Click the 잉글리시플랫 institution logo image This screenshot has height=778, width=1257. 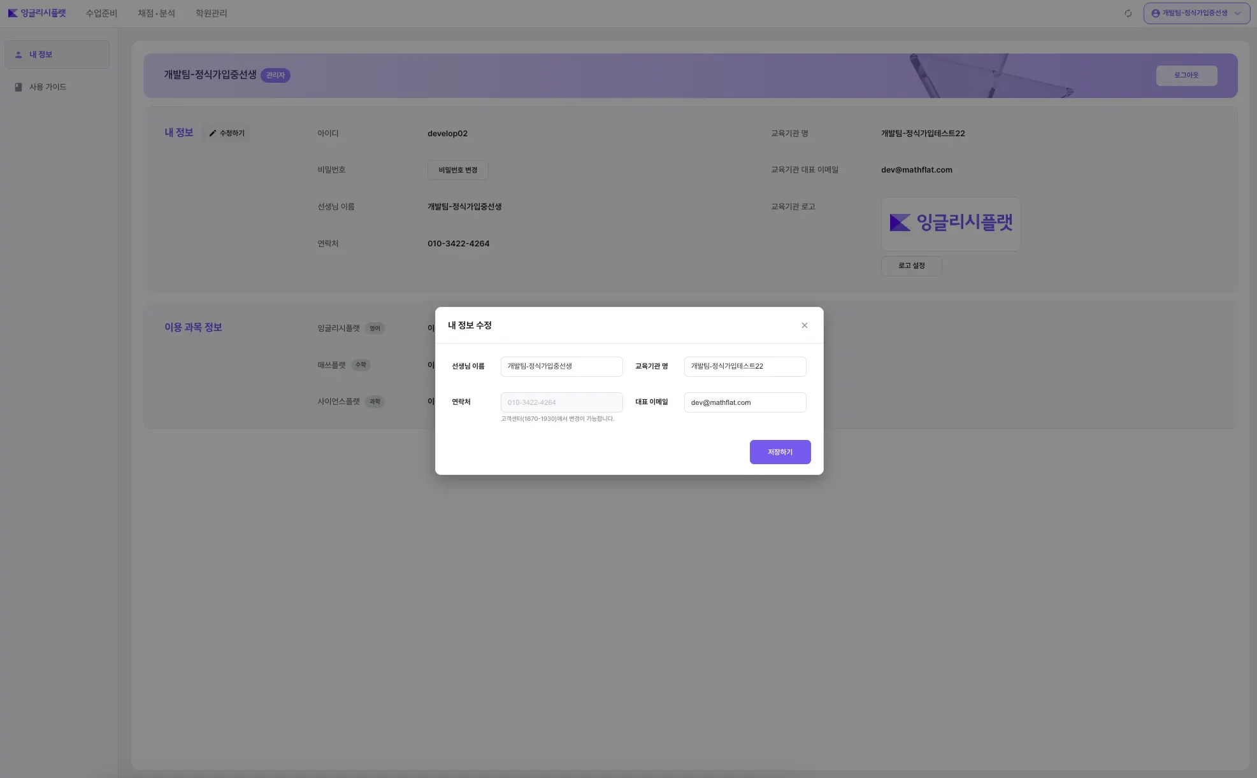(951, 223)
